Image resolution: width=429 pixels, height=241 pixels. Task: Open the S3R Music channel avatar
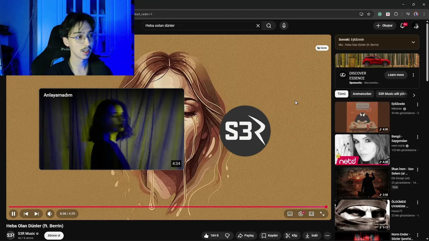pyautogui.click(x=11, y=235)
